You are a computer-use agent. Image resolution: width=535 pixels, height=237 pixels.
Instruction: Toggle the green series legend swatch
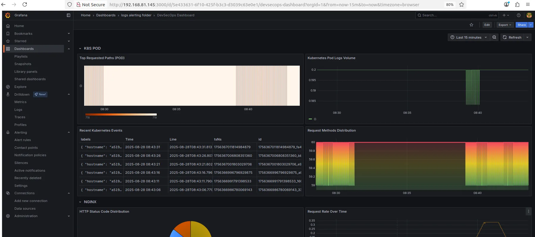310,119
